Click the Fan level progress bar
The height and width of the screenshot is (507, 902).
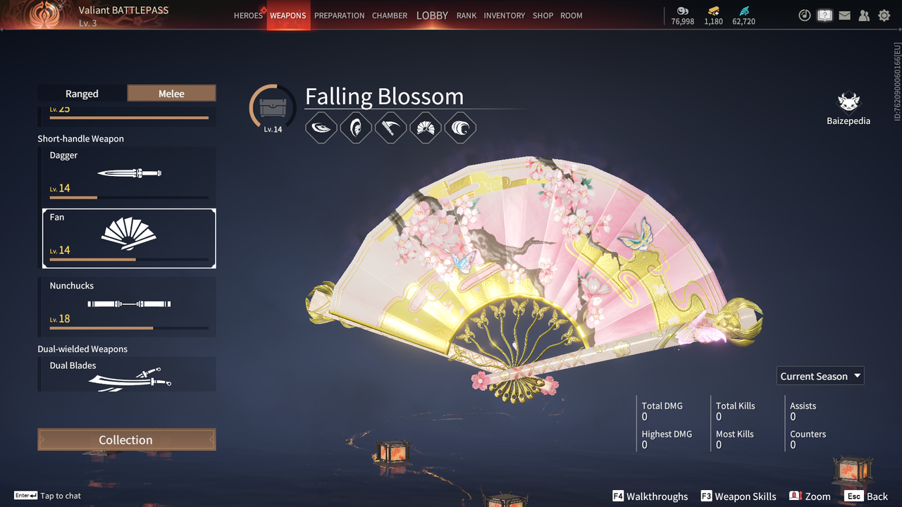coord(129,260)
